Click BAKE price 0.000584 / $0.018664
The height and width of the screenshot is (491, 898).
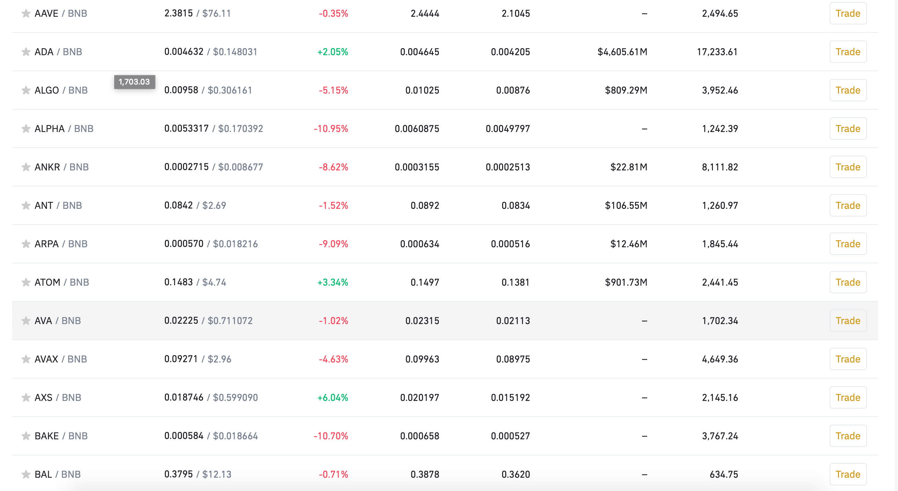(x=211, y=436)
